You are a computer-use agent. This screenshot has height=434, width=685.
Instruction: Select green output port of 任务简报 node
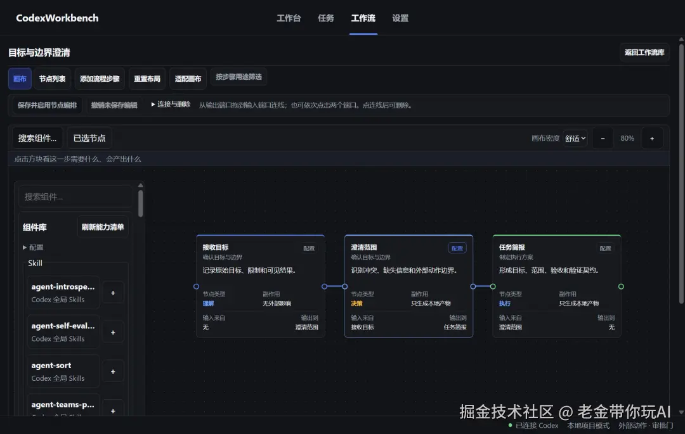coord(621,286)
